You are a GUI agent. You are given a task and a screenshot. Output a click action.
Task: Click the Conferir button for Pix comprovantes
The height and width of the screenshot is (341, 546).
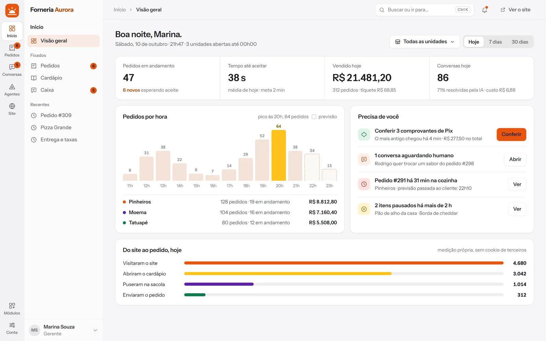click(x=511, y=134)
